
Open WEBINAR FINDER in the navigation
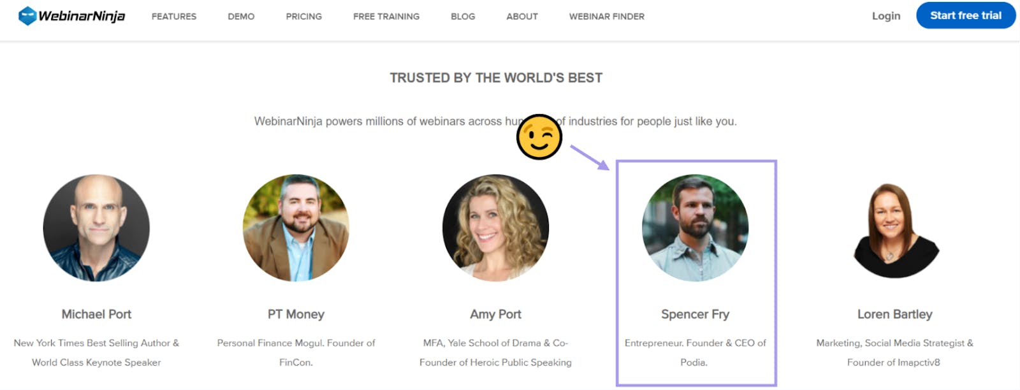(x=607, y=17)
